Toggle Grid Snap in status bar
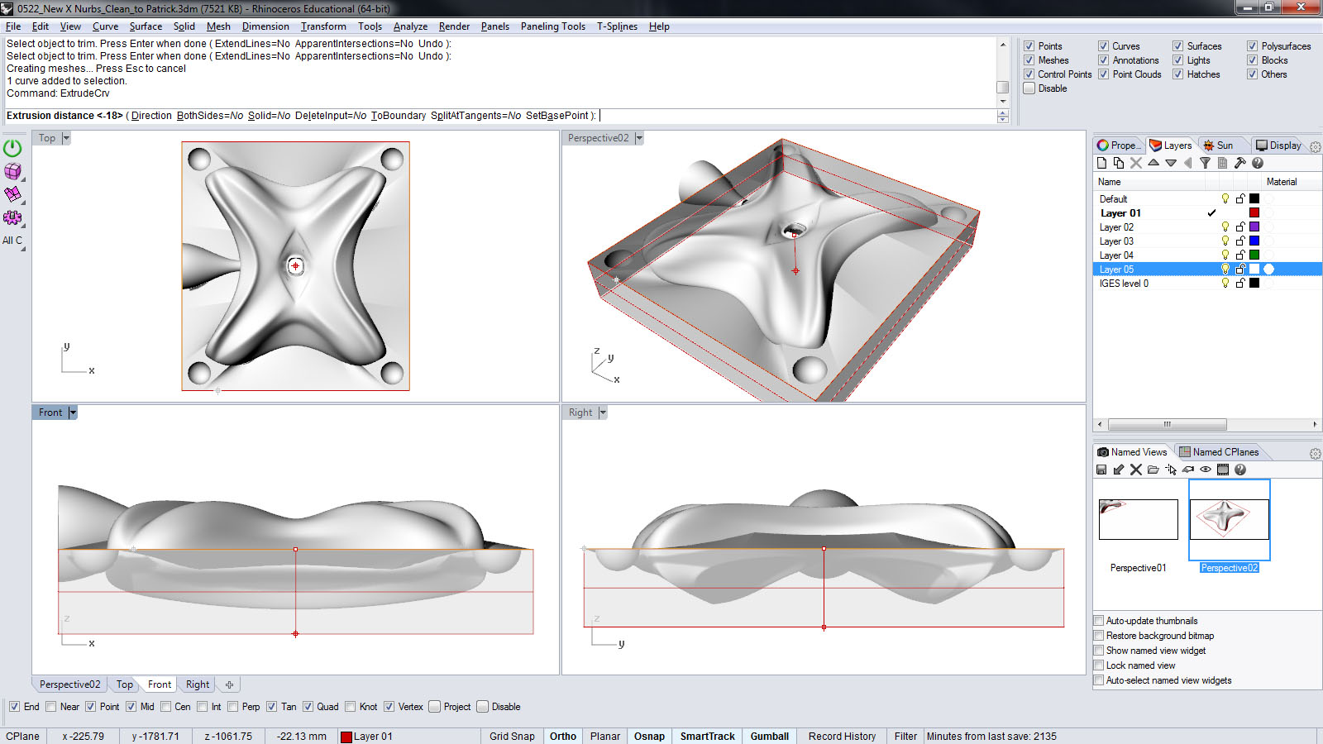The width and height of the screenshot is (1323, 744). click(512, 737)
